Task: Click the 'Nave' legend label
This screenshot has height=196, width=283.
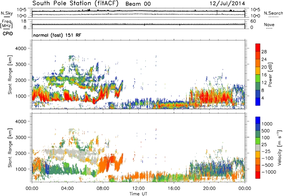Action: pos(269,24)
